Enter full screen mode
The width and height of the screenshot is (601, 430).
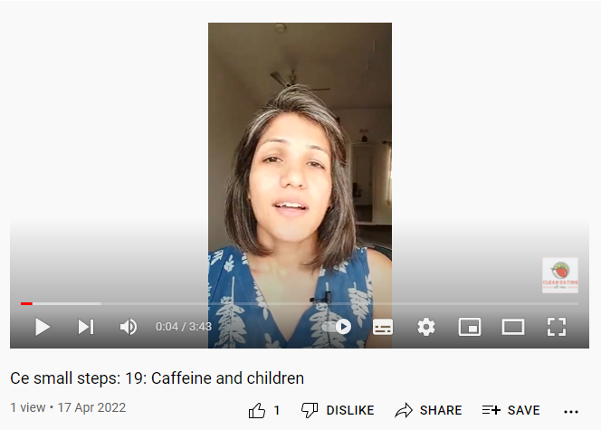coord(556,327)
